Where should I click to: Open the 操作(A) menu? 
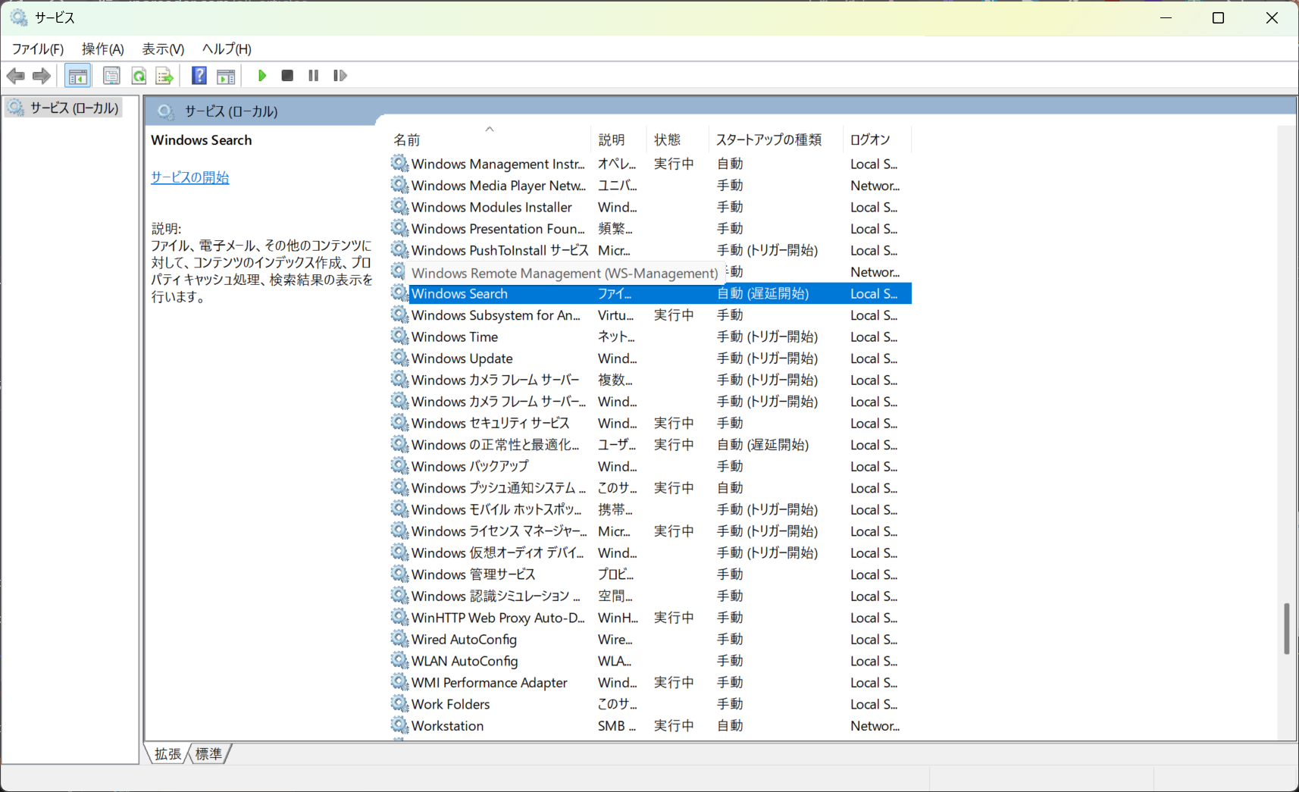click(x=103, y=49)
